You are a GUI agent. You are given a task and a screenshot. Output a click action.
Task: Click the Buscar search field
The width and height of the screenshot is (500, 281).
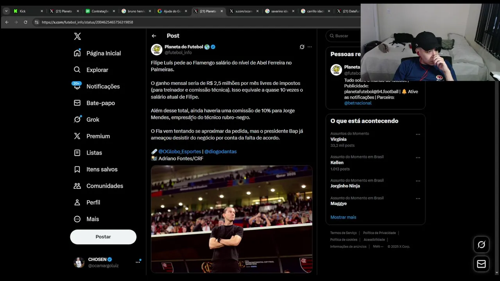pos(344,36)
